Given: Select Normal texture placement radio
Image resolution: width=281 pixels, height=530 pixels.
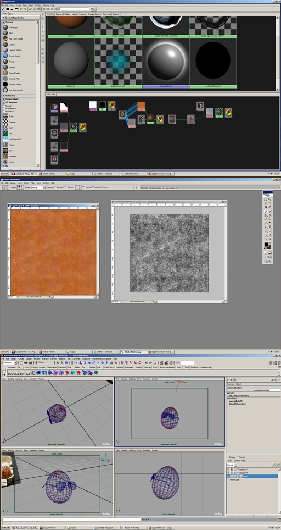Looking at the screenshot, I should point(4,106).
